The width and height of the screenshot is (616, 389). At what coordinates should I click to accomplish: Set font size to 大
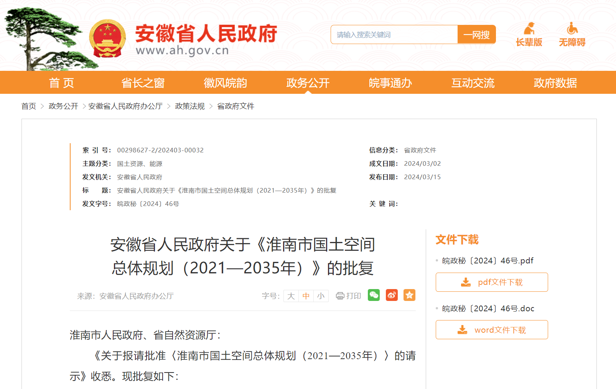(x=291, y=296)
